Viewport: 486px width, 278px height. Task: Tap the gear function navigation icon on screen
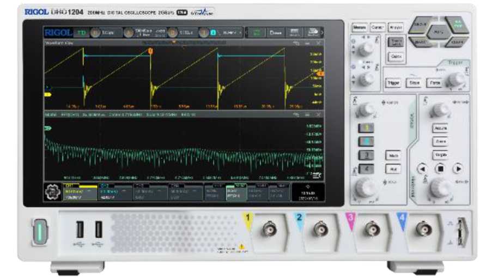tap(52, 194)
